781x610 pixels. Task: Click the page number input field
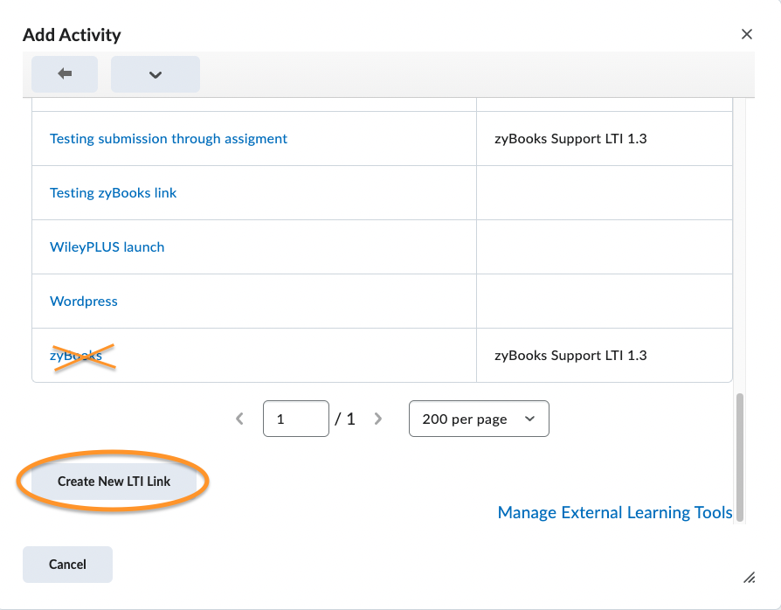click(x=296, y=419)
